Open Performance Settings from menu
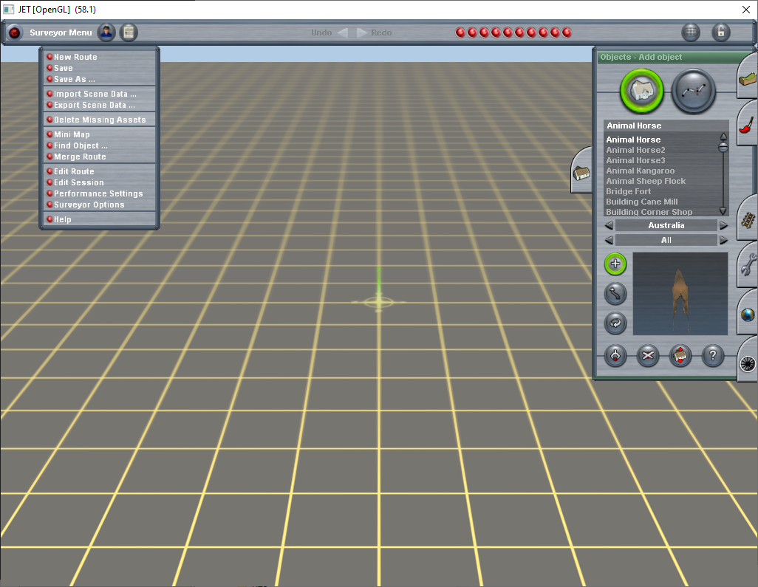 [100, 193]
